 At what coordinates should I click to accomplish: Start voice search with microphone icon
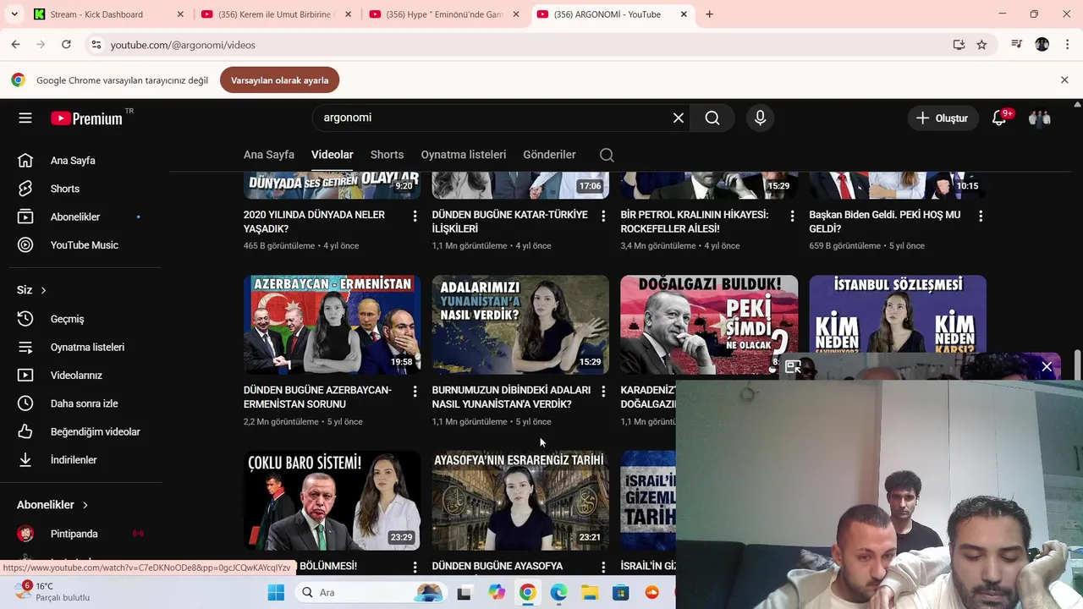pyautogui.click(x=760, y=118)
